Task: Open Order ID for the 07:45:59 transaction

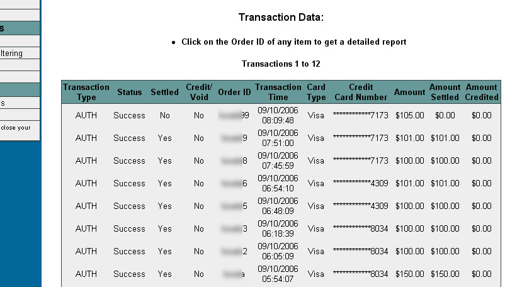Action: tap(234, 160)
